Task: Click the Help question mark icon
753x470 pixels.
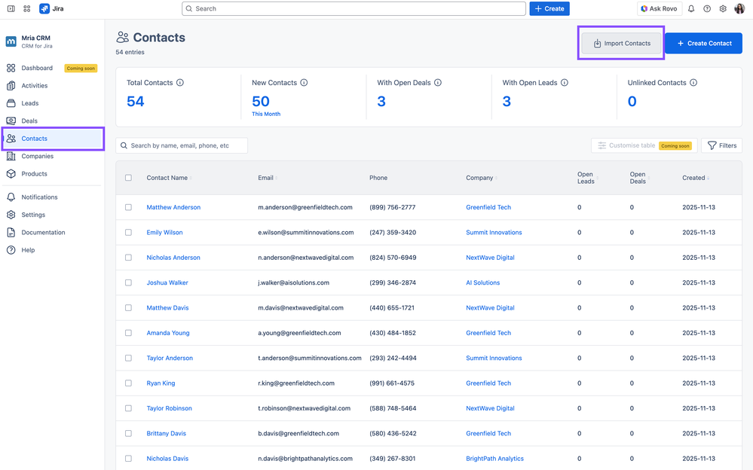Action: tap(12, 249)
